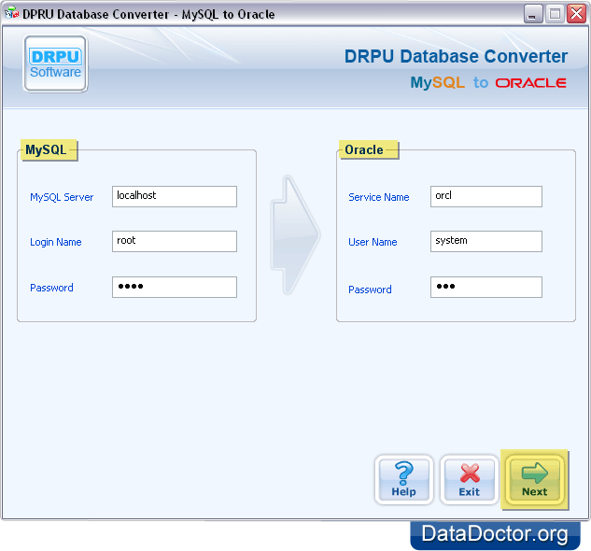Click the 'MySQL Server' label

point(62,197)
